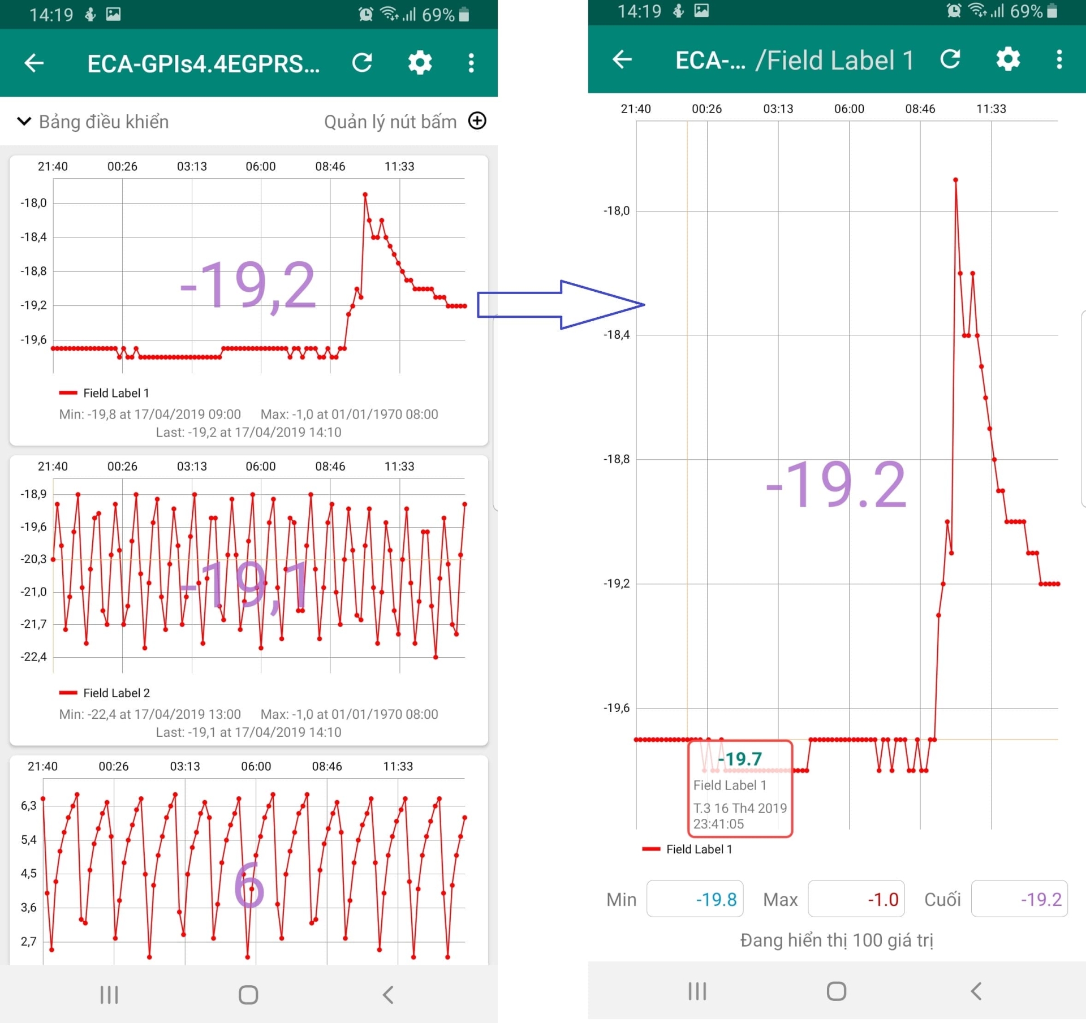
Task: Select the Max value field -1.0
Action: [x=856, y=899]
